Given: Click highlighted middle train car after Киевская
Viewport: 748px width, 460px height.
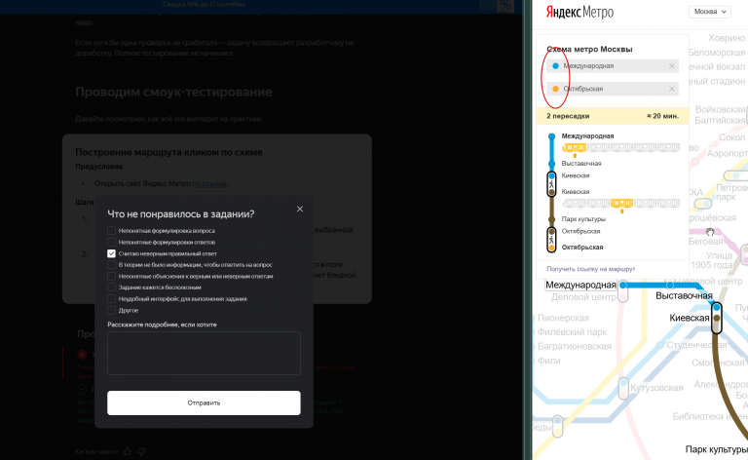Looking at the screenshot, I should click(x=621, y=204).
